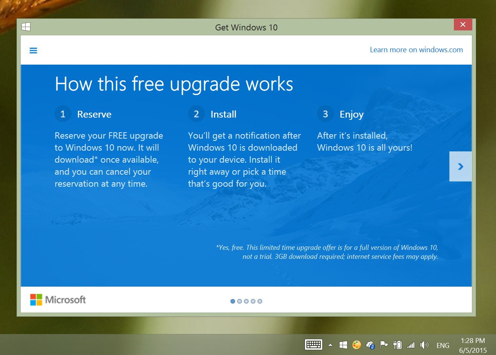Select the first page indicator dot
Image resolution: width=496 pixels, height=355 pixels.
(x=233, y=301)
